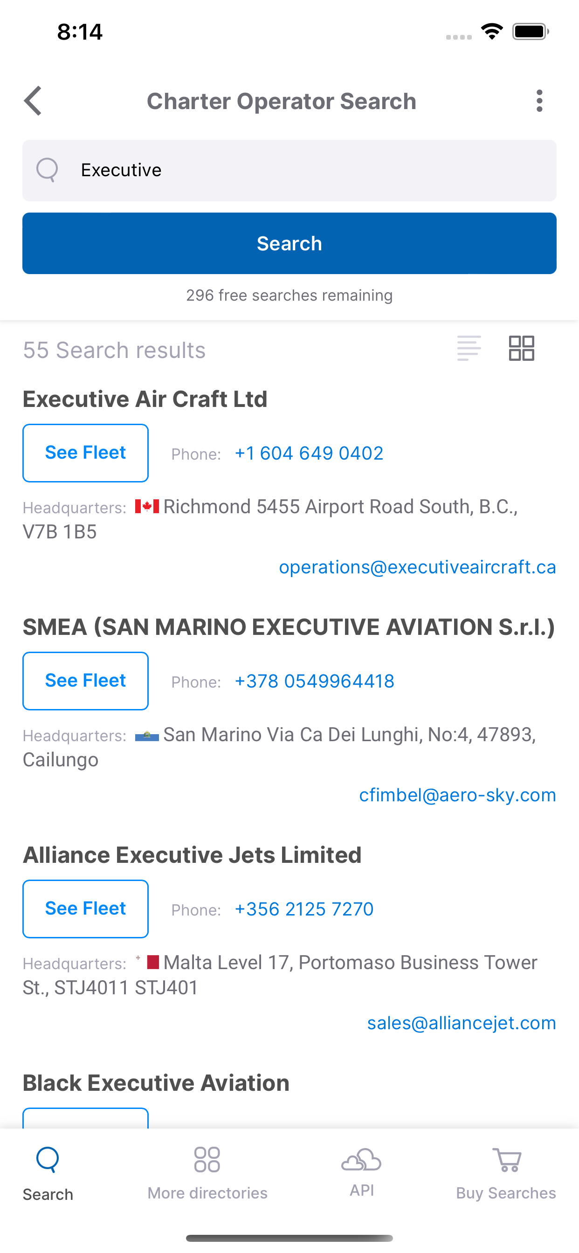Call phone number +378 0549964418
This screenshot has height=1253, width=579.
coord(314,681)
